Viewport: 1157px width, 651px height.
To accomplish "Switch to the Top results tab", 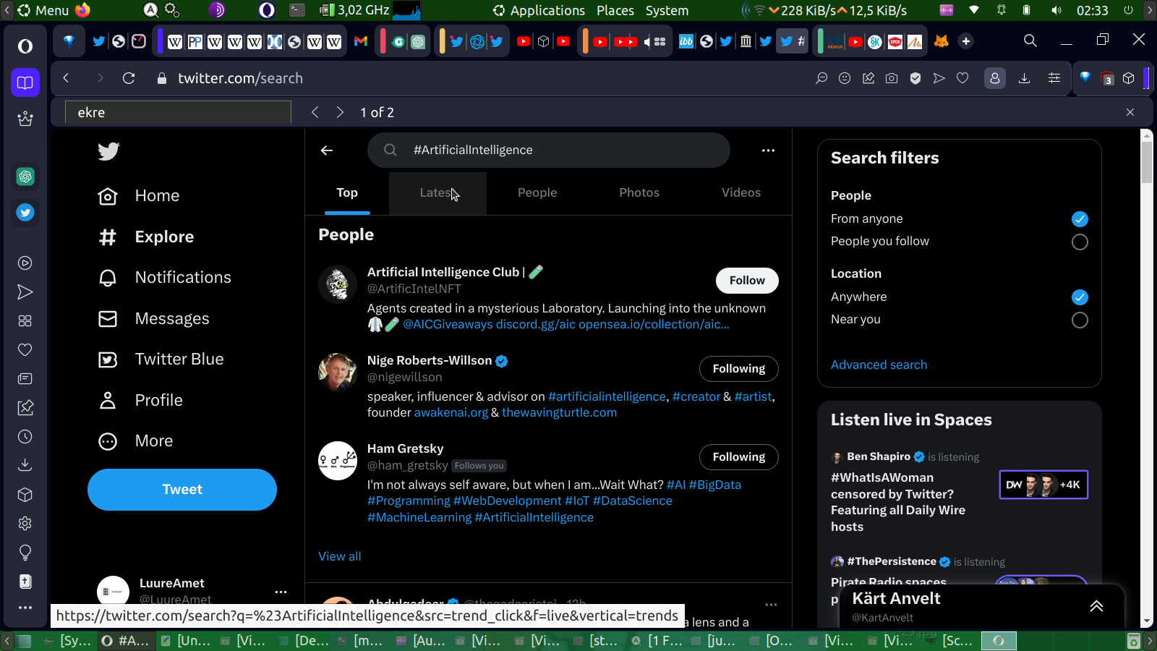I will point(347,193).
